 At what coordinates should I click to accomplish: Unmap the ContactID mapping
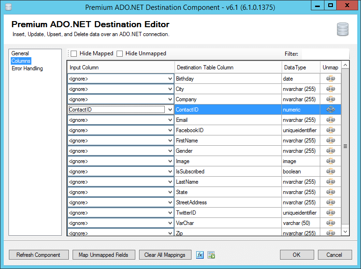pyautogui.click(x=331, y=110)
